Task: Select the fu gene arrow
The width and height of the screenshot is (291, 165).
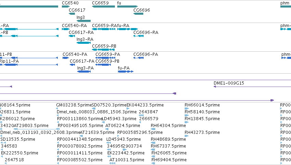Action: pyautogui.click(x=128, y=7)
